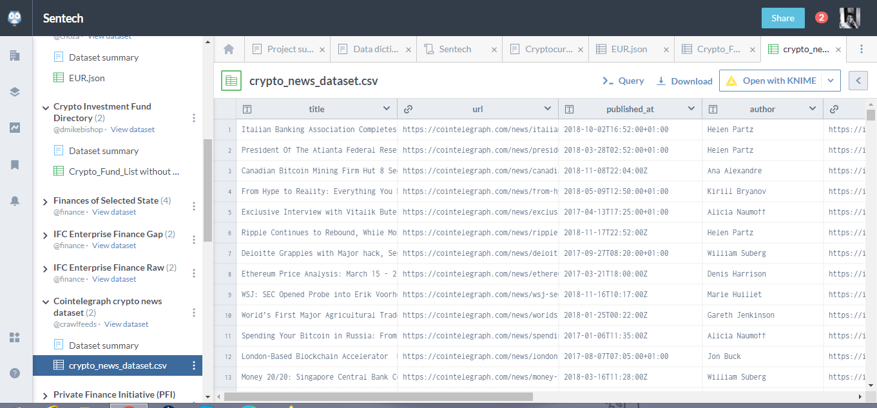Screen dimensions: 877x408
Task: Open the KNIME options dropdown arrow
Action: [831, 81]
